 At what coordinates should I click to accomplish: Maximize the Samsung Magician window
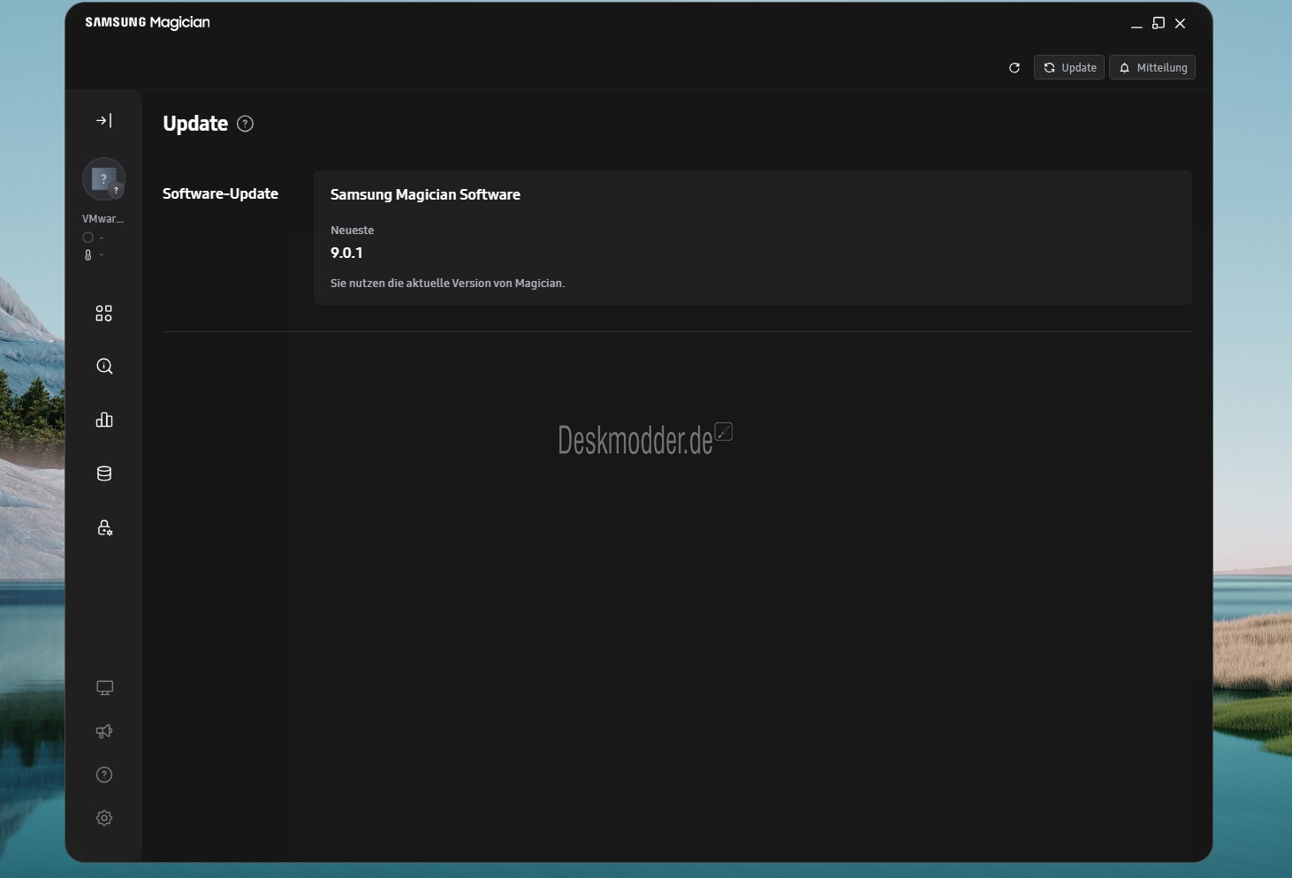(x=1159, y=23)
